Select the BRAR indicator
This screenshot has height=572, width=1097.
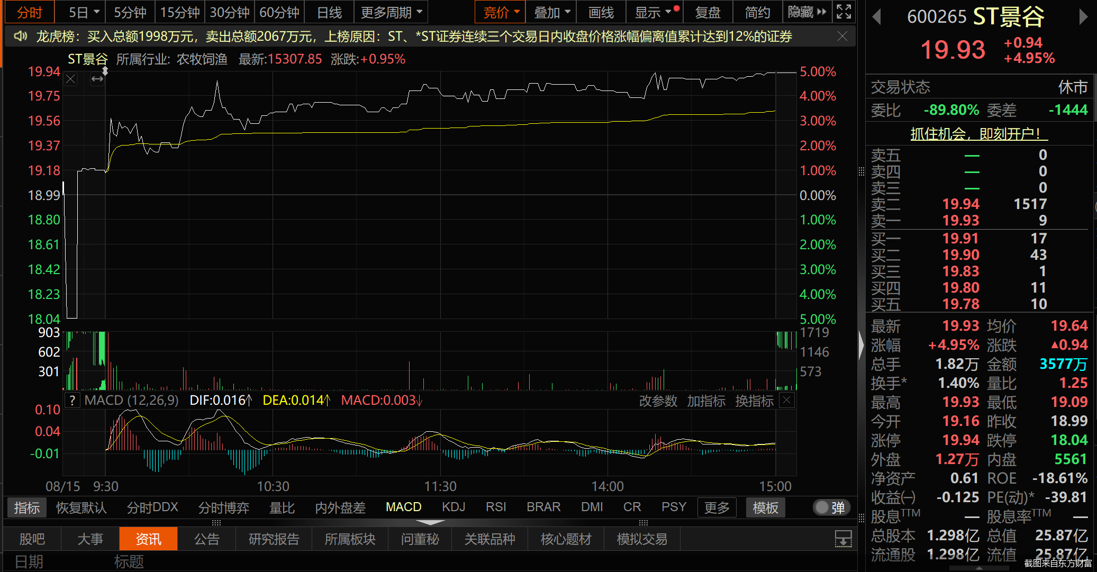tap(543, 507)
